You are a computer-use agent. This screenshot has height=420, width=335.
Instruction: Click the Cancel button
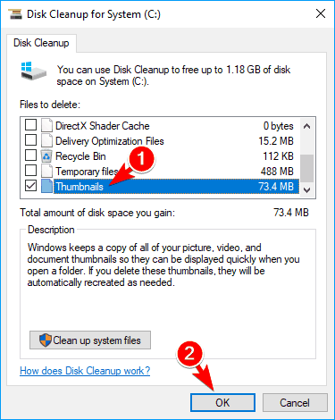[295, 403]
